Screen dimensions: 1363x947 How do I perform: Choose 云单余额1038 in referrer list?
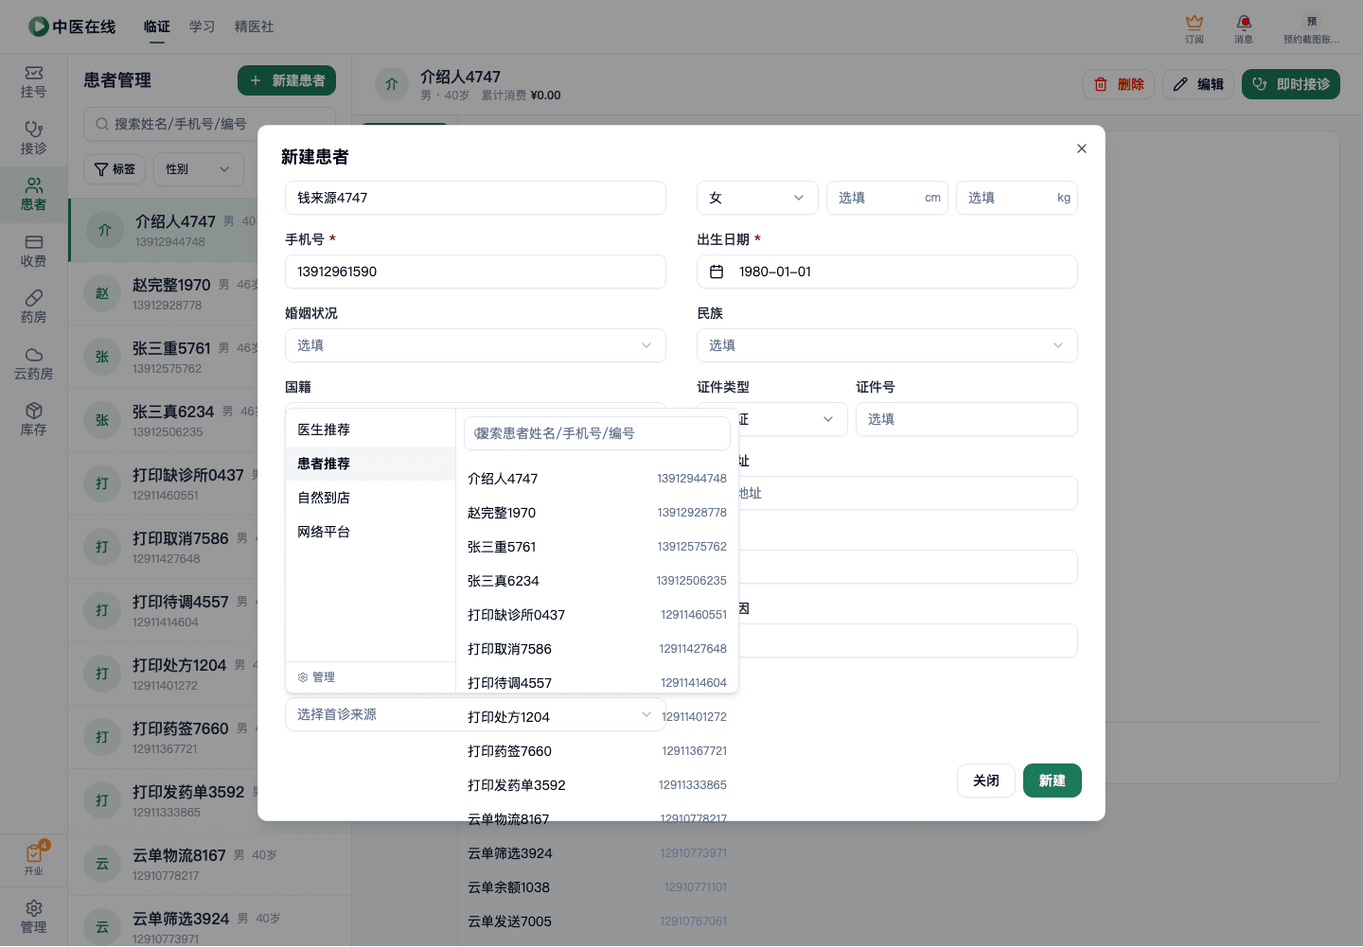[x=597, y=887]
